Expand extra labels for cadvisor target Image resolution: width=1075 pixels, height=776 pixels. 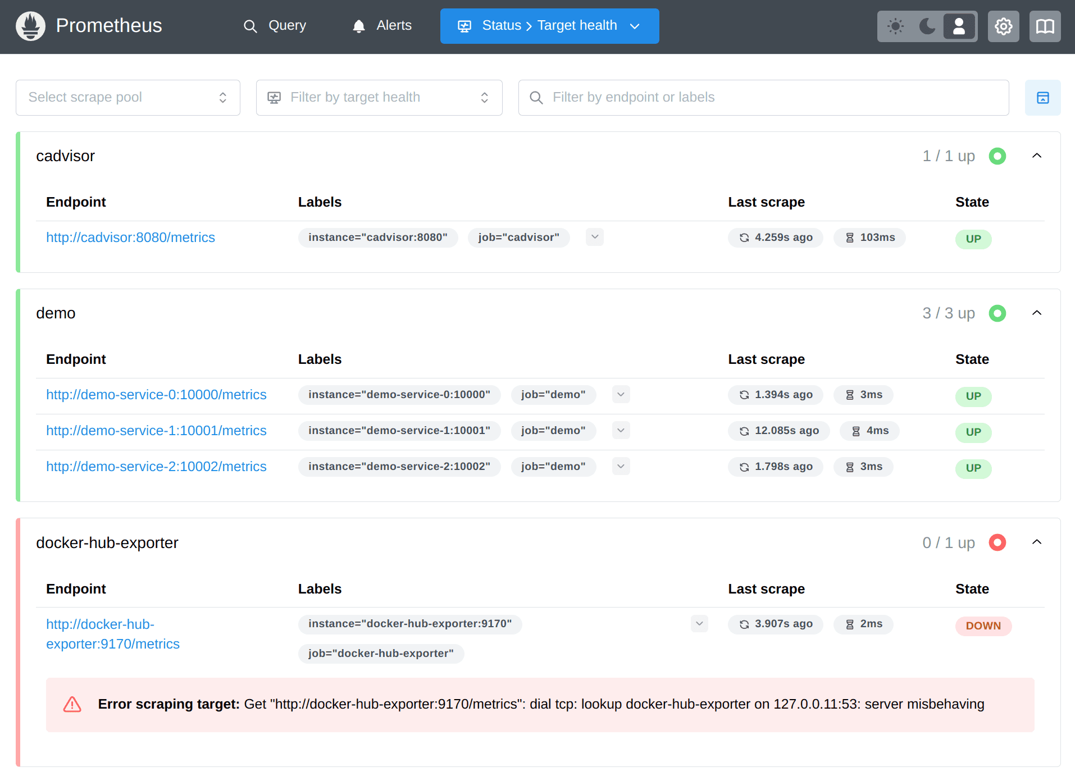pos(594,237)
